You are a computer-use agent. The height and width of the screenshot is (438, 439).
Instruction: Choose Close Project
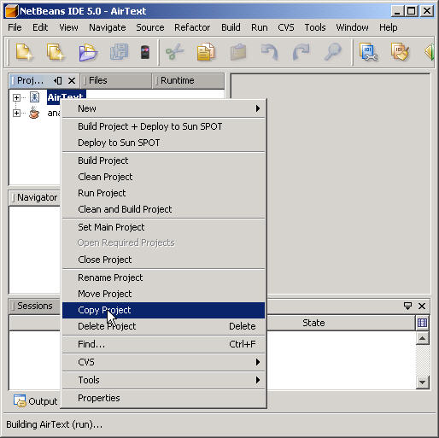tap(164, 260)
